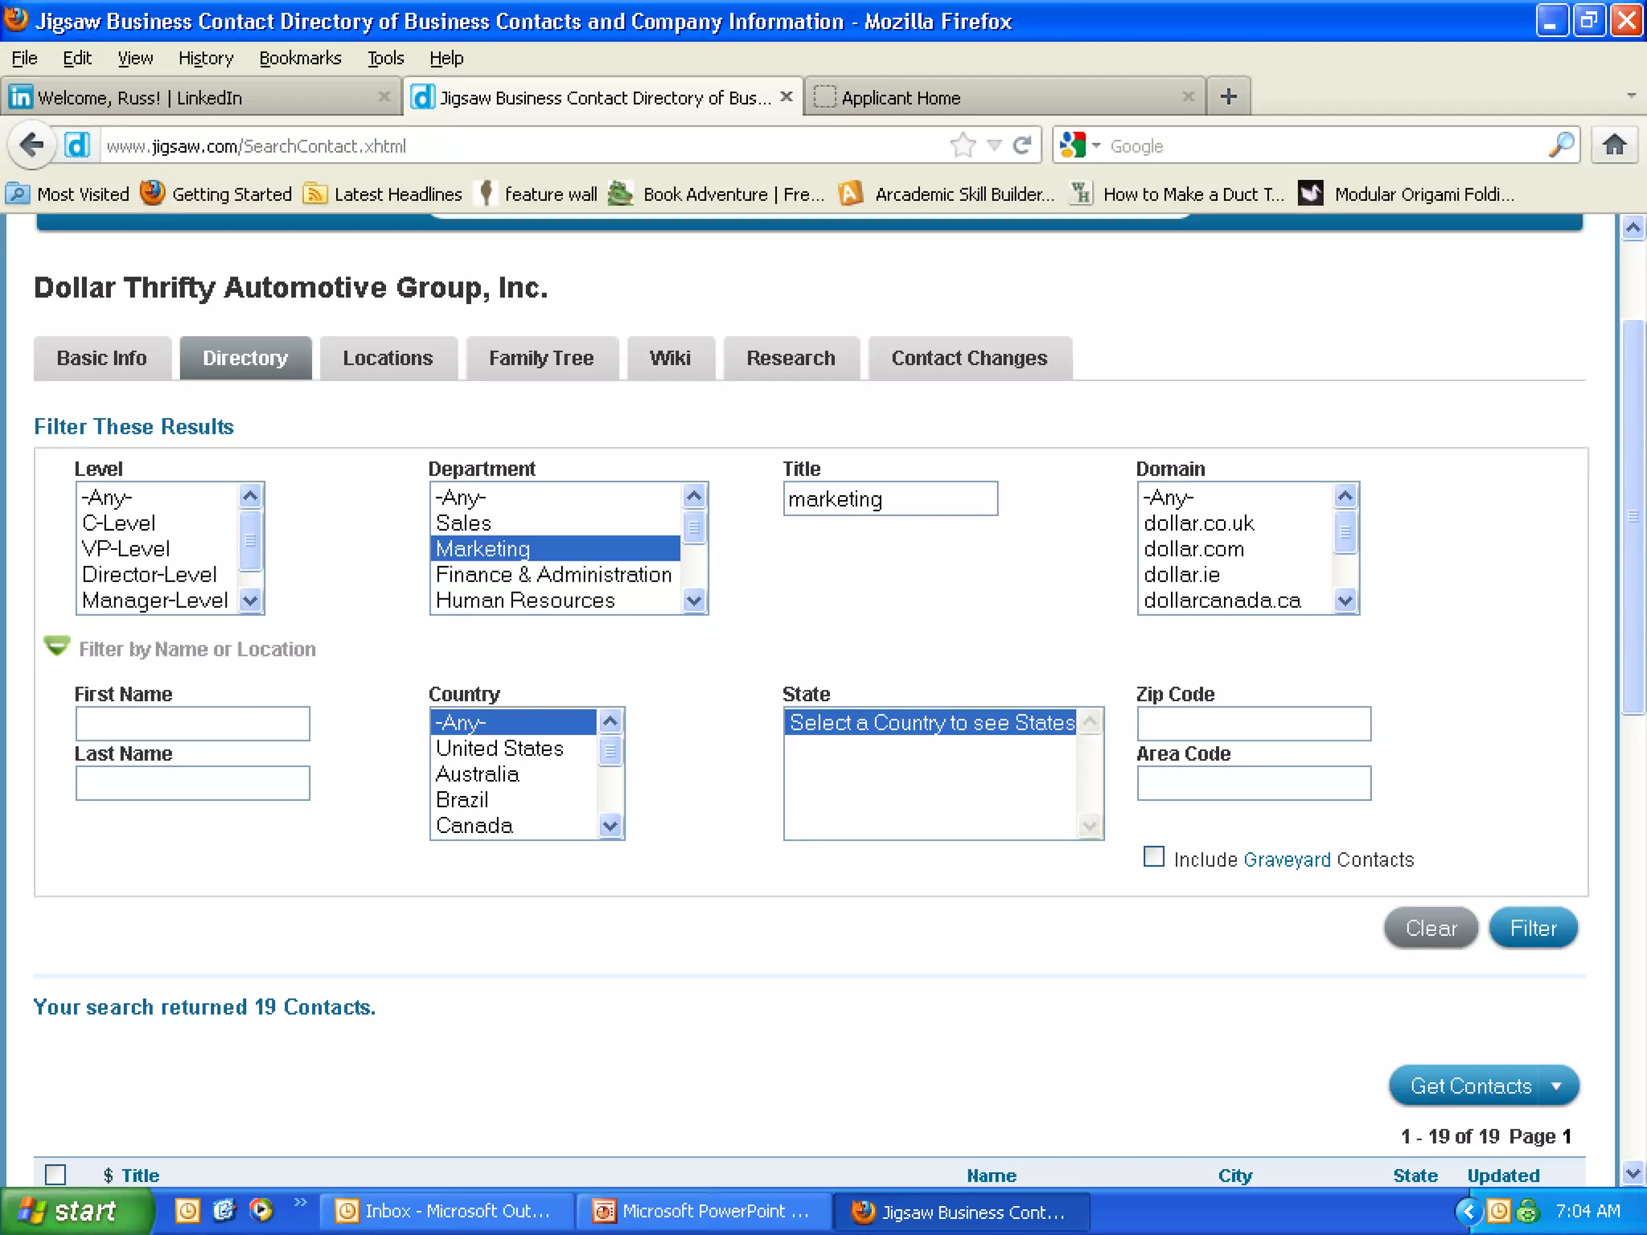Enable Include Graveyard Contacts checkbox
This screenshot has width=1647, height=1235.
(1153, 857)
